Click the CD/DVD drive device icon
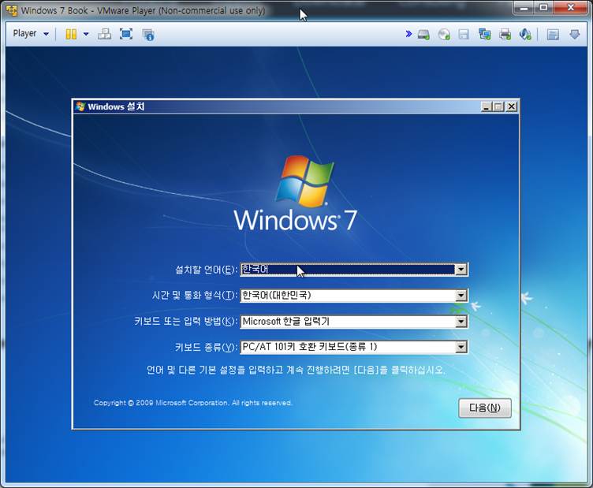Viewport: 593px width, 488px height. (444, 35)
